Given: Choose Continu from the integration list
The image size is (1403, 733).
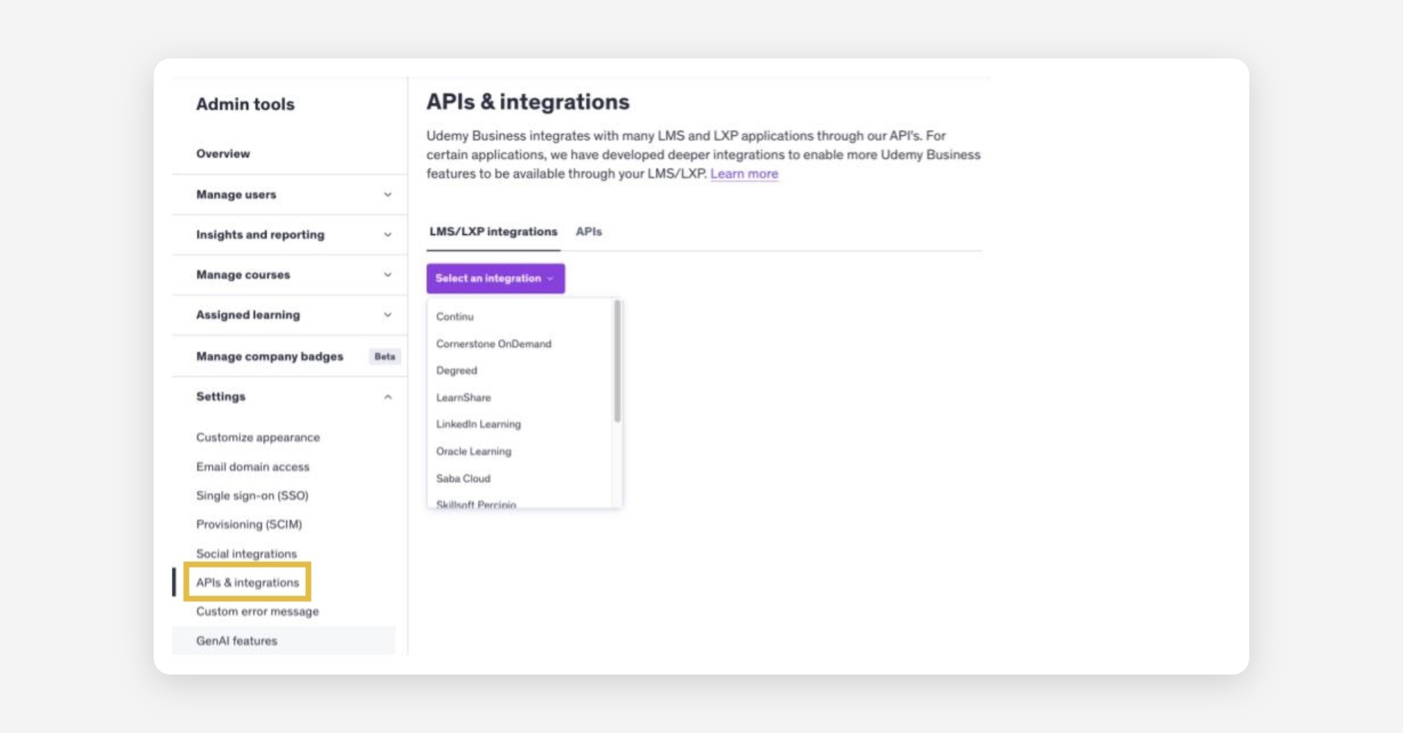Looking at the screenshot, I should (x=455, y=316).
